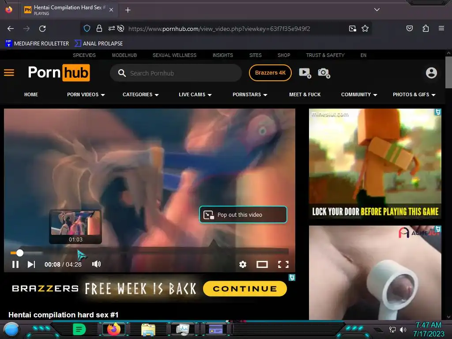Image resolution: width=452 pixels, height=339 pixels.
Task: Toggle fullscreen on the video player
Action: coord(283,264)
